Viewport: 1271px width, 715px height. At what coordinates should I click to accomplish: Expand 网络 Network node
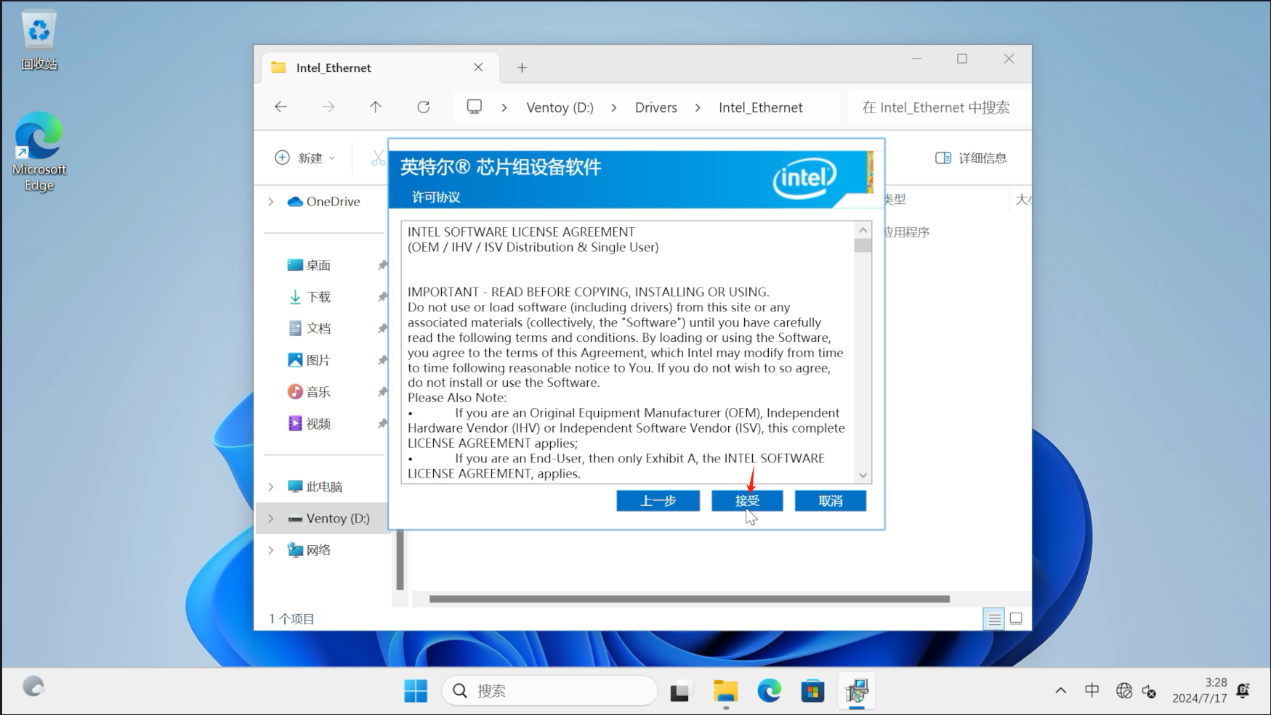(271, 550)
